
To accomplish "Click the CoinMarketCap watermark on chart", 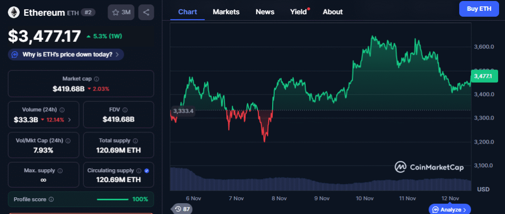I will (x=429, y=167).
